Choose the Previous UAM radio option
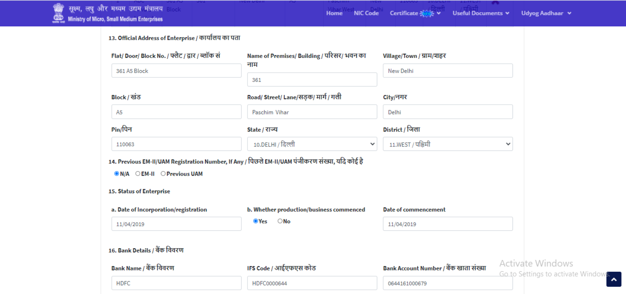Screen dimensions: 626x294 [163, 174]
